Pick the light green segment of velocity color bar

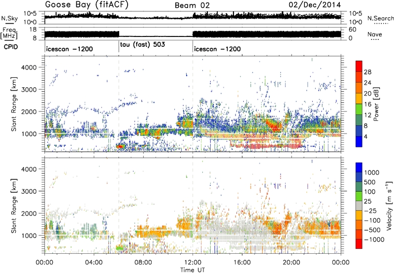pyautogui.click(x=359, y=196)
